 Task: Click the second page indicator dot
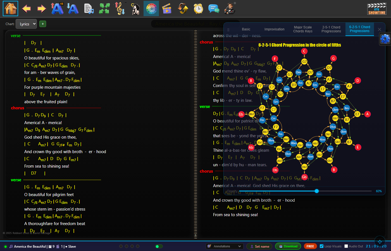tap(127, 246)
